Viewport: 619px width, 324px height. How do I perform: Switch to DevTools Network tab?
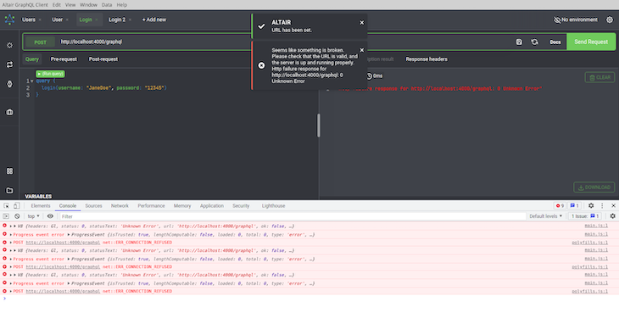click(x=120, y=205)
